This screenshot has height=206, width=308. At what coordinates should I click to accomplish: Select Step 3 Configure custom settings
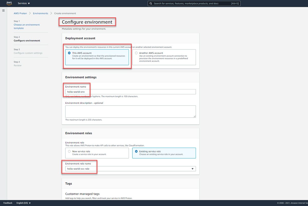[28, 53]
